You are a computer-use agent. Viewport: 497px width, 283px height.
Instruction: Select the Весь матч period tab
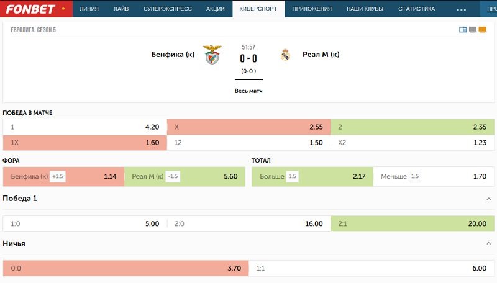(248, 91)
